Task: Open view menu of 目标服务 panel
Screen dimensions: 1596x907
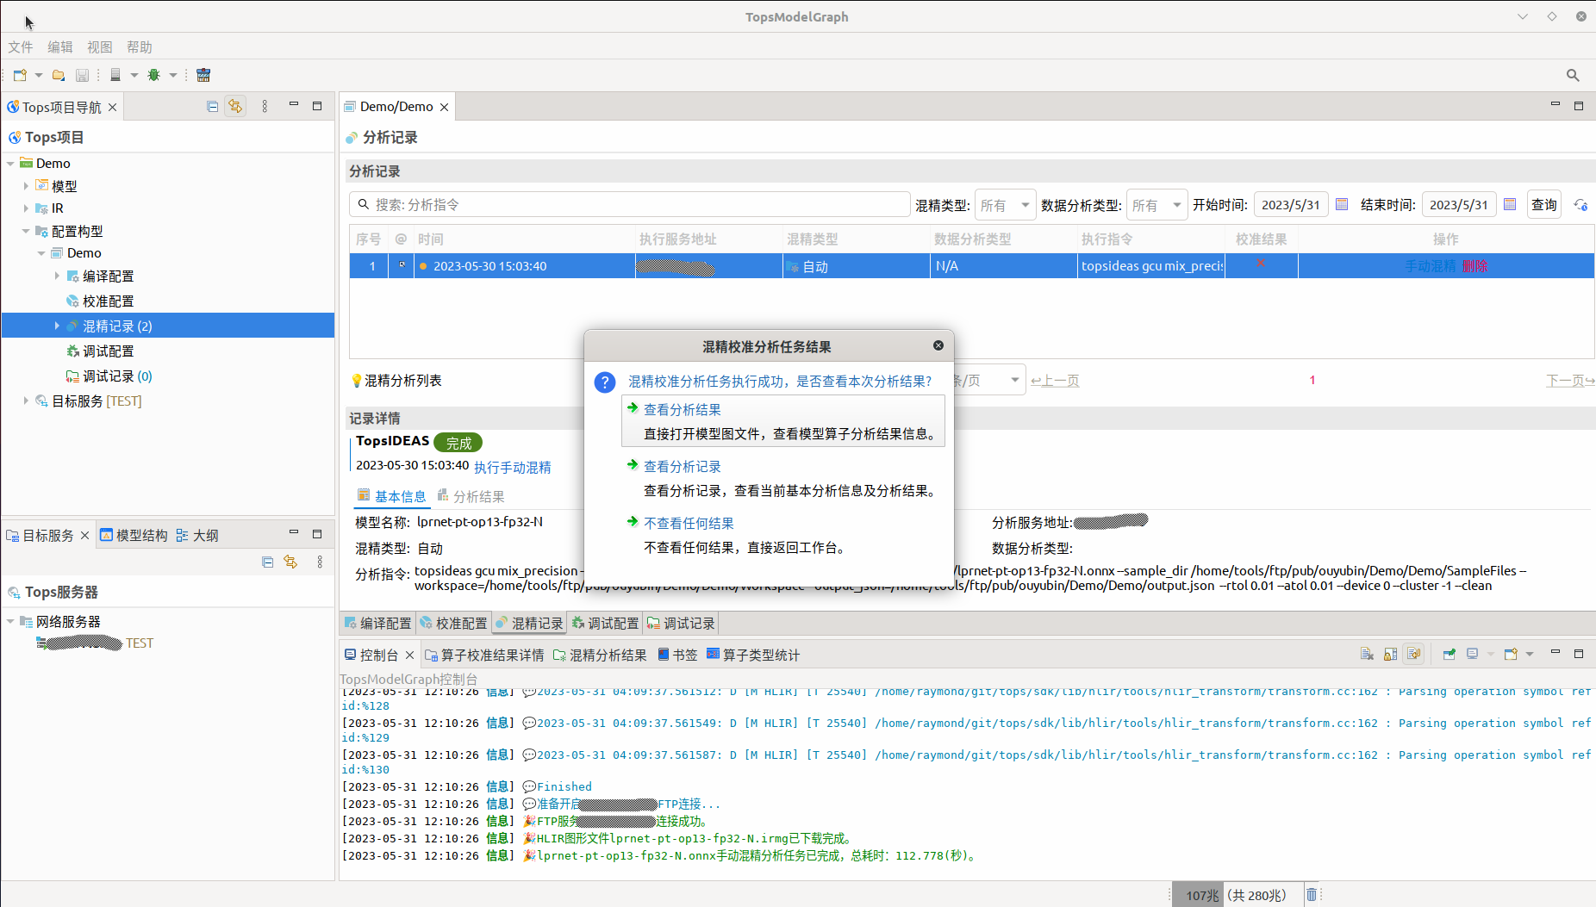Action: pyautogui.click(x=320, y=562)
